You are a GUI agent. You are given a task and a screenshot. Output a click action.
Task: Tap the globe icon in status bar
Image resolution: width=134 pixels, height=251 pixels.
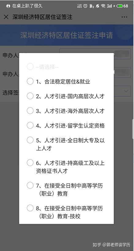pyautogui.click(x=8, y=6)
